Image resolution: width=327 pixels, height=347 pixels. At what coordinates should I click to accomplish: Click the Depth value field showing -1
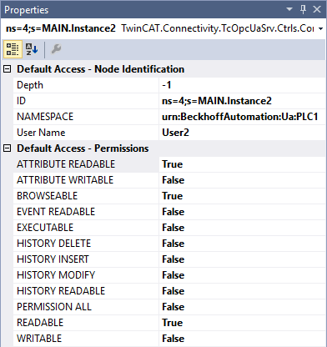point(242,85)
